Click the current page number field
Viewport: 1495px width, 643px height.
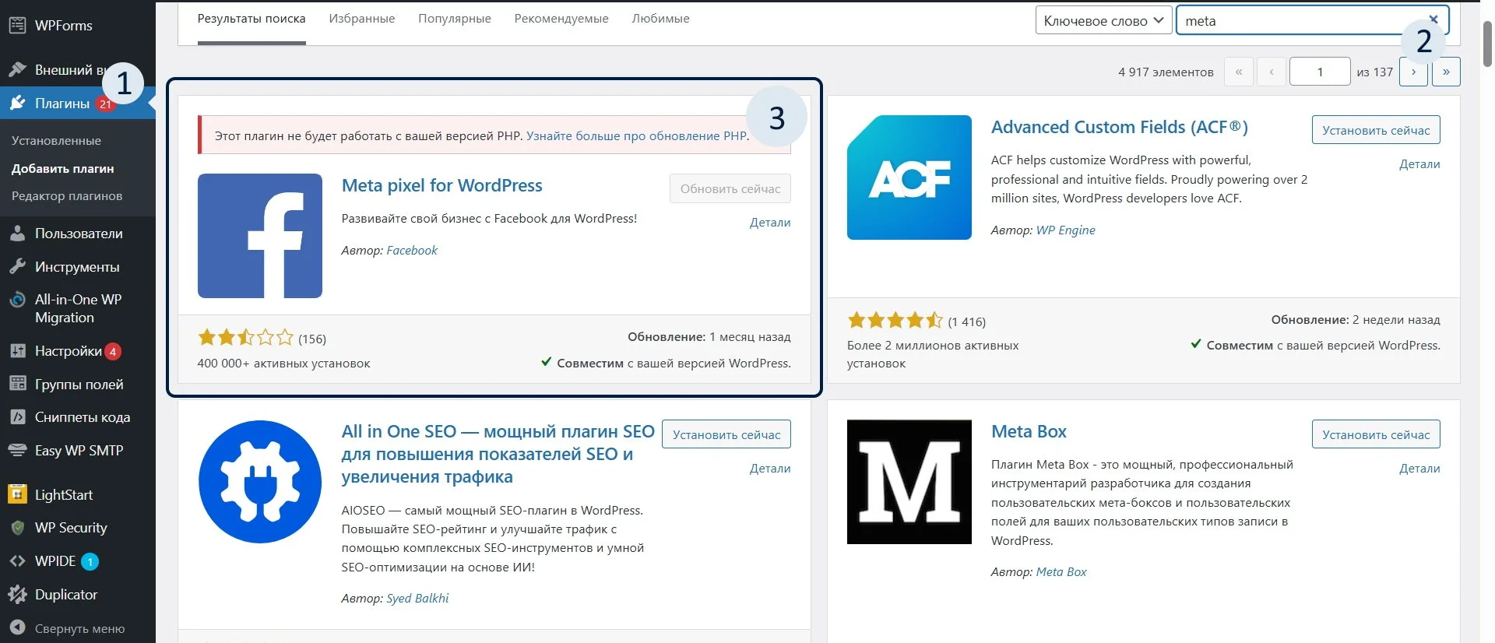(x=1320, y=72)
